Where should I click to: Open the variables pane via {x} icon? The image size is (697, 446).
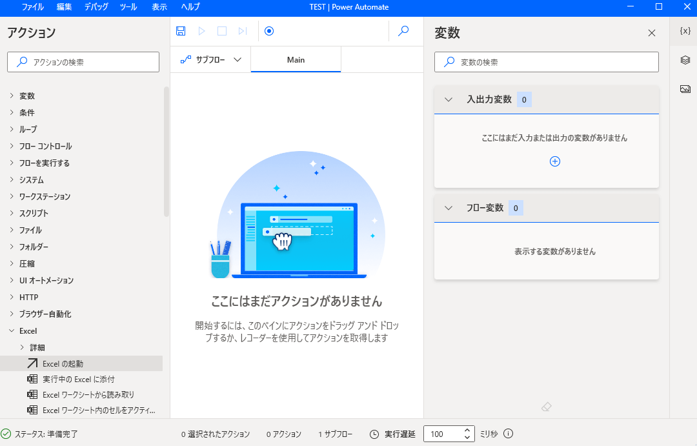tap(684, 30)
